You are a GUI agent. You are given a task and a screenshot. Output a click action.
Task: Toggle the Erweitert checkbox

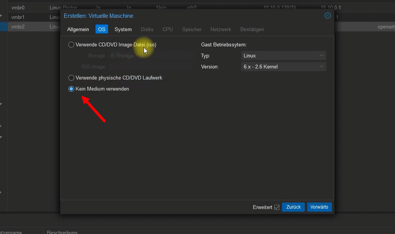pos(277,207)
